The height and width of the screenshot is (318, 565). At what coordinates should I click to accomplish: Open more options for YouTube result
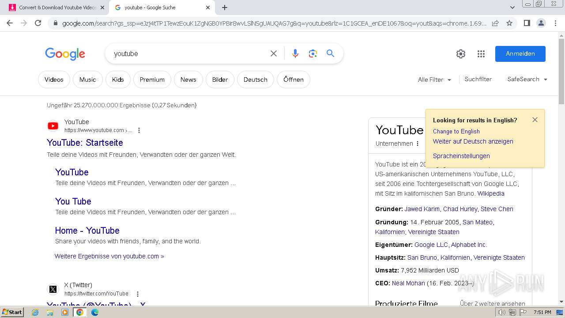pyautogui.click(x=139, y=130)
